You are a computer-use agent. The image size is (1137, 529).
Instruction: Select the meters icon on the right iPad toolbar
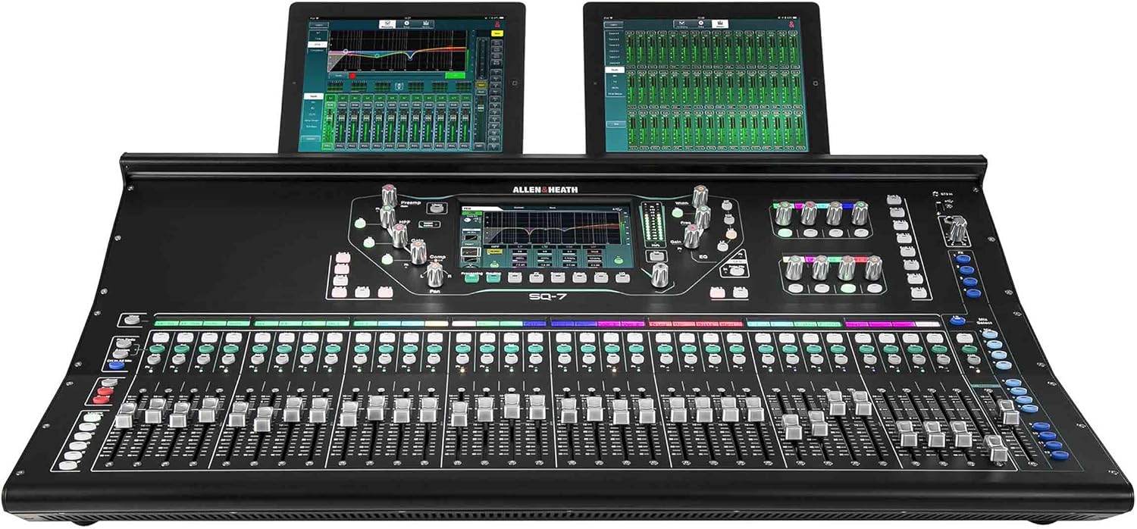pos(720,23)
